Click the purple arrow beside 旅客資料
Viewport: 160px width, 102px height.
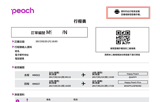pos(13,94)
